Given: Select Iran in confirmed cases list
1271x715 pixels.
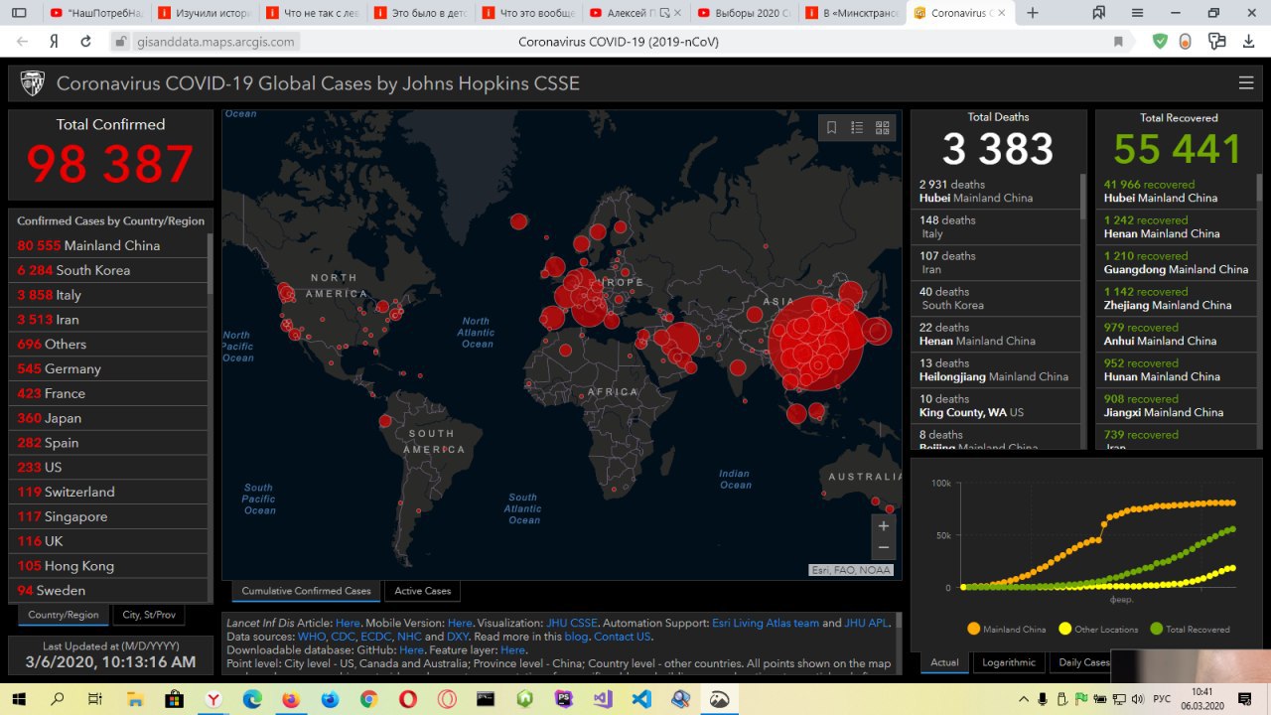Looking at the screenshot, I should coord(108,320).
